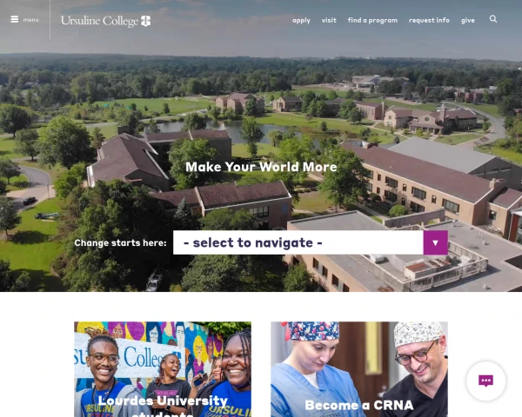Go to the 'visit' menu item
This screenshot has height=417, width=522.
coord(329,20)
